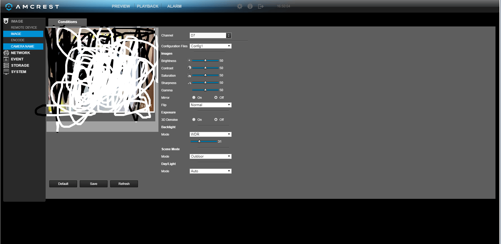501x244 pixels.
Task: Set Mirror to Off
Action: (x=216, y=97)
